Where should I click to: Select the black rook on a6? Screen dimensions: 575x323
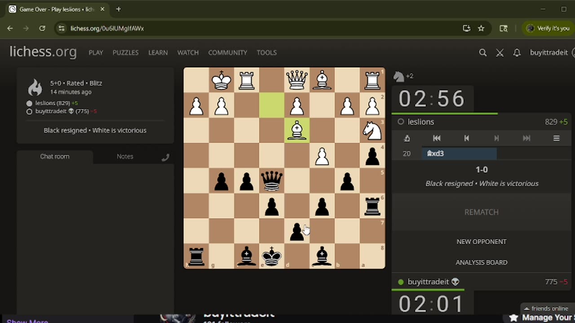(x=372, y=206)
